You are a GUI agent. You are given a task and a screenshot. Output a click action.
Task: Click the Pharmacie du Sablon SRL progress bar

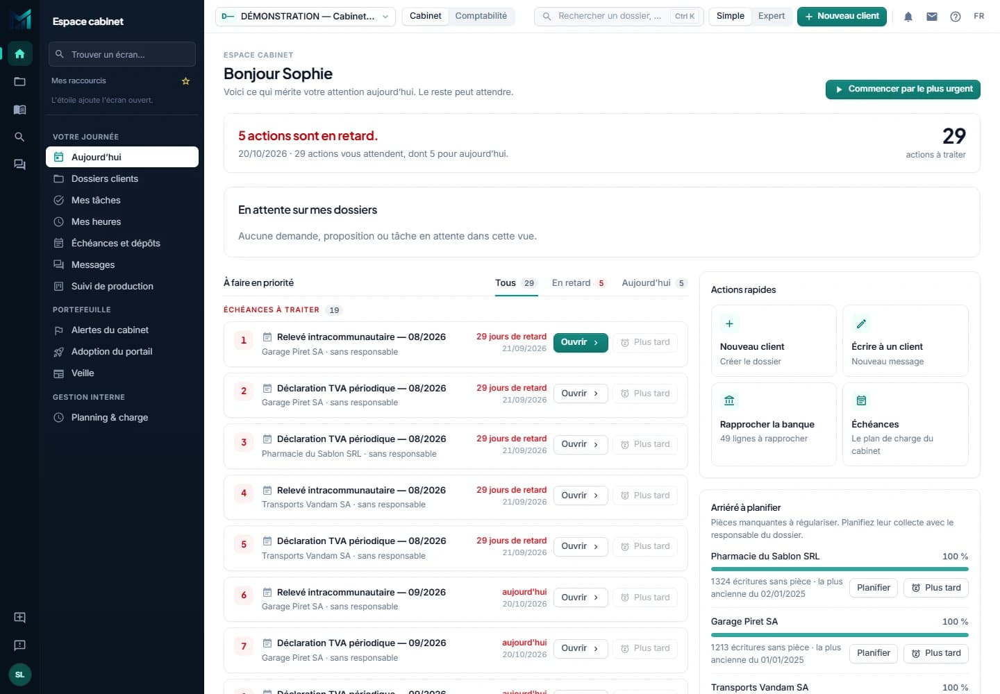(840, 569)
